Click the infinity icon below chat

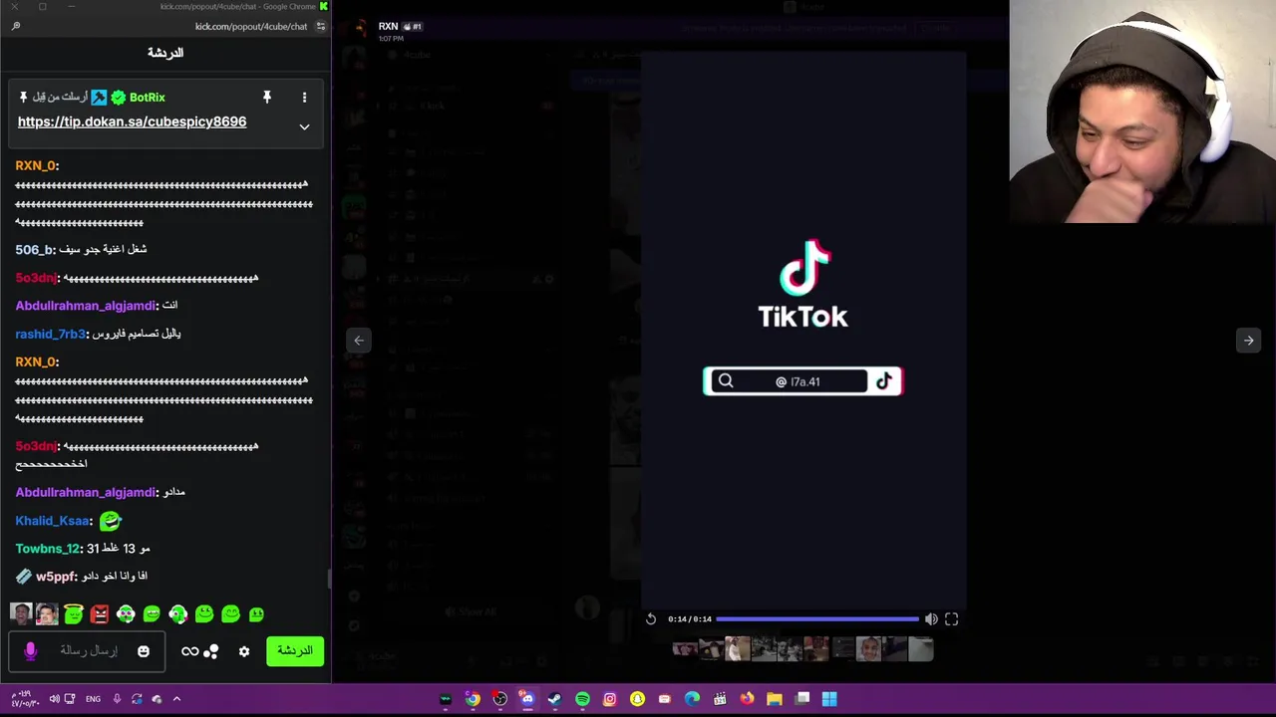pyautogui.click(x=189, y=651)
